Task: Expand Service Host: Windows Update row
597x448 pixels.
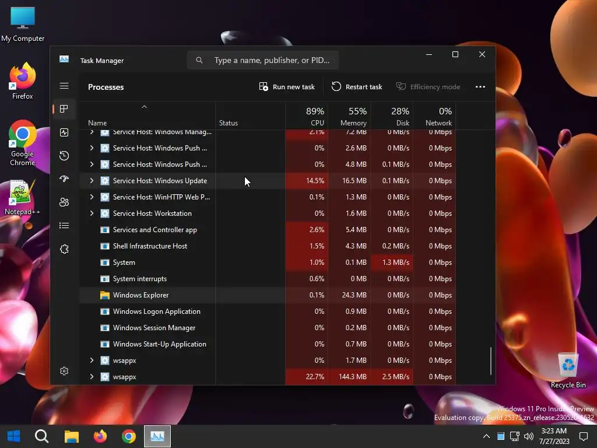Action: tap(92, 181)
